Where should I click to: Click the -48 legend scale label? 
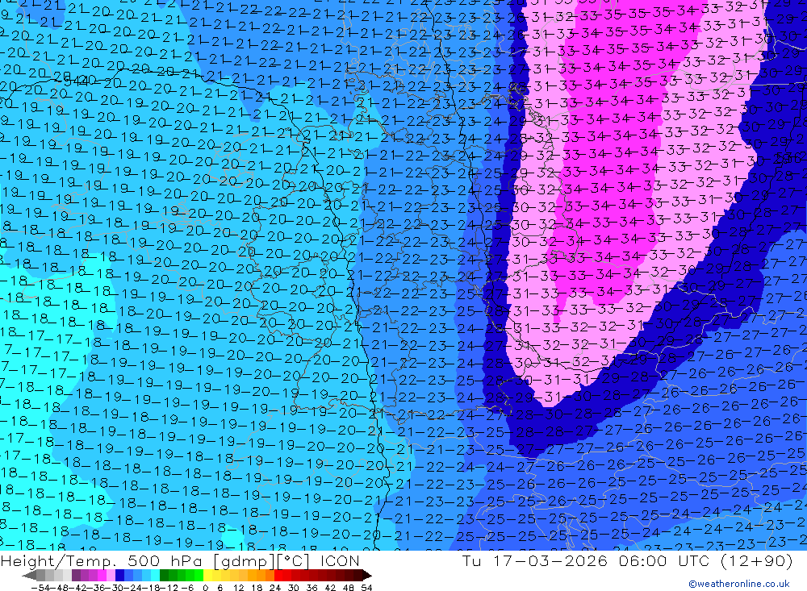point(60,588)
